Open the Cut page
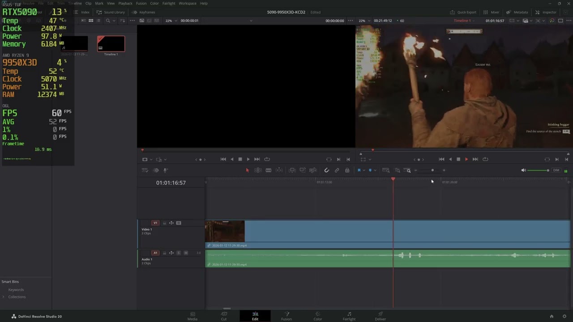Image resolution: width=573 pixels, height=322 pixels. click(224, 316)
